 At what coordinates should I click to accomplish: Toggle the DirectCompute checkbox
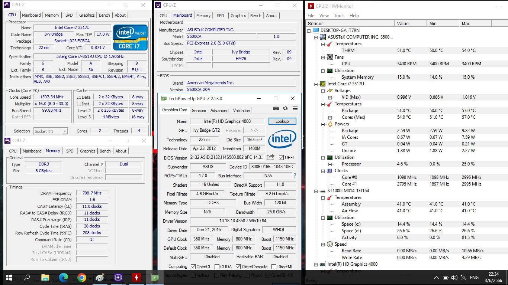tap(238, 266)
